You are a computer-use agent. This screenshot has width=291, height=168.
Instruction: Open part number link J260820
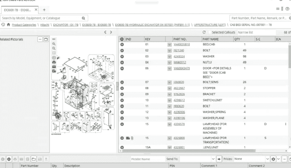tap(179, 82)
